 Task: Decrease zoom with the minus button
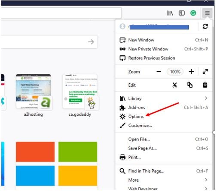(x=158, y=72)
